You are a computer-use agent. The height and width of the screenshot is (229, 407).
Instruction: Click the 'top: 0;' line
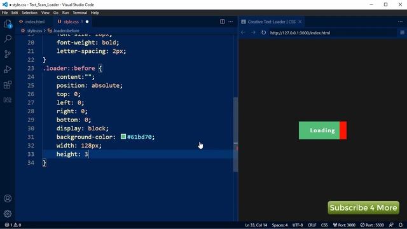point(69,94)
